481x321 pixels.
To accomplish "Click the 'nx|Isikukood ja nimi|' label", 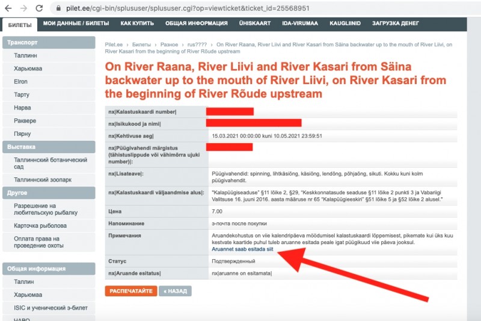I will coord(134,124).
